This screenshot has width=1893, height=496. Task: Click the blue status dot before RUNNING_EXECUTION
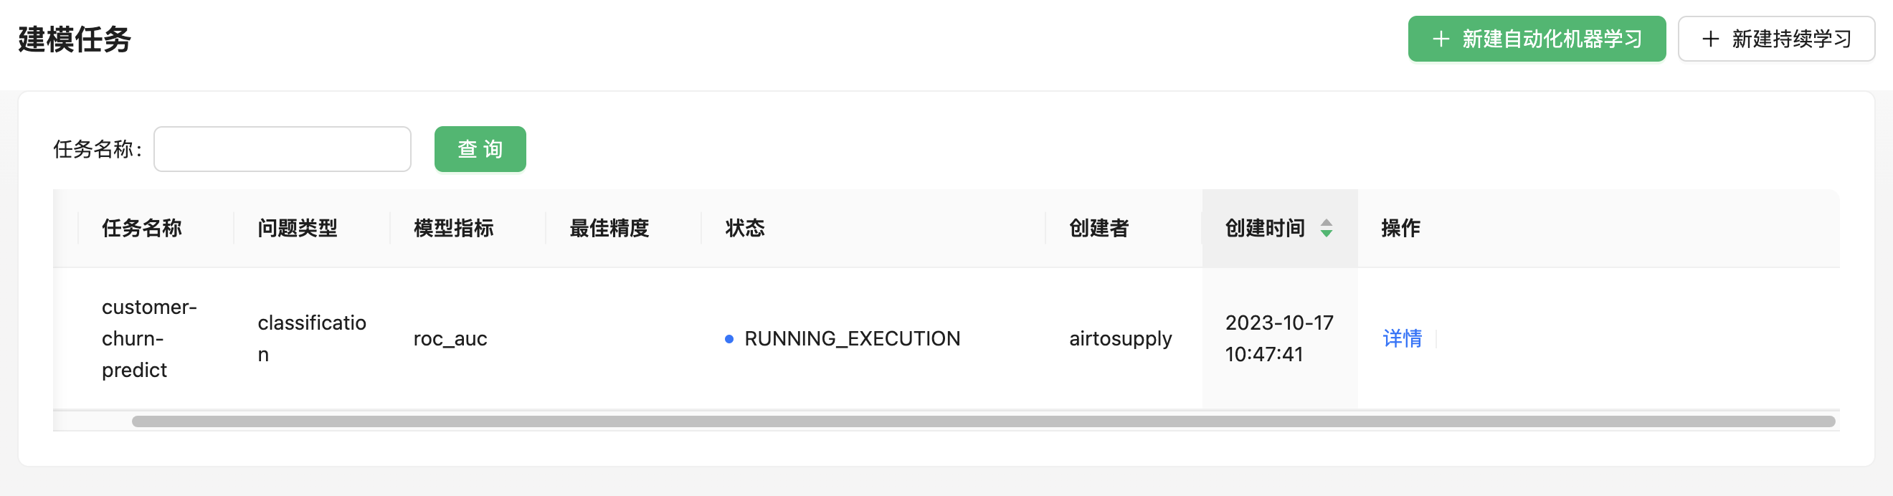pos(729,339)
